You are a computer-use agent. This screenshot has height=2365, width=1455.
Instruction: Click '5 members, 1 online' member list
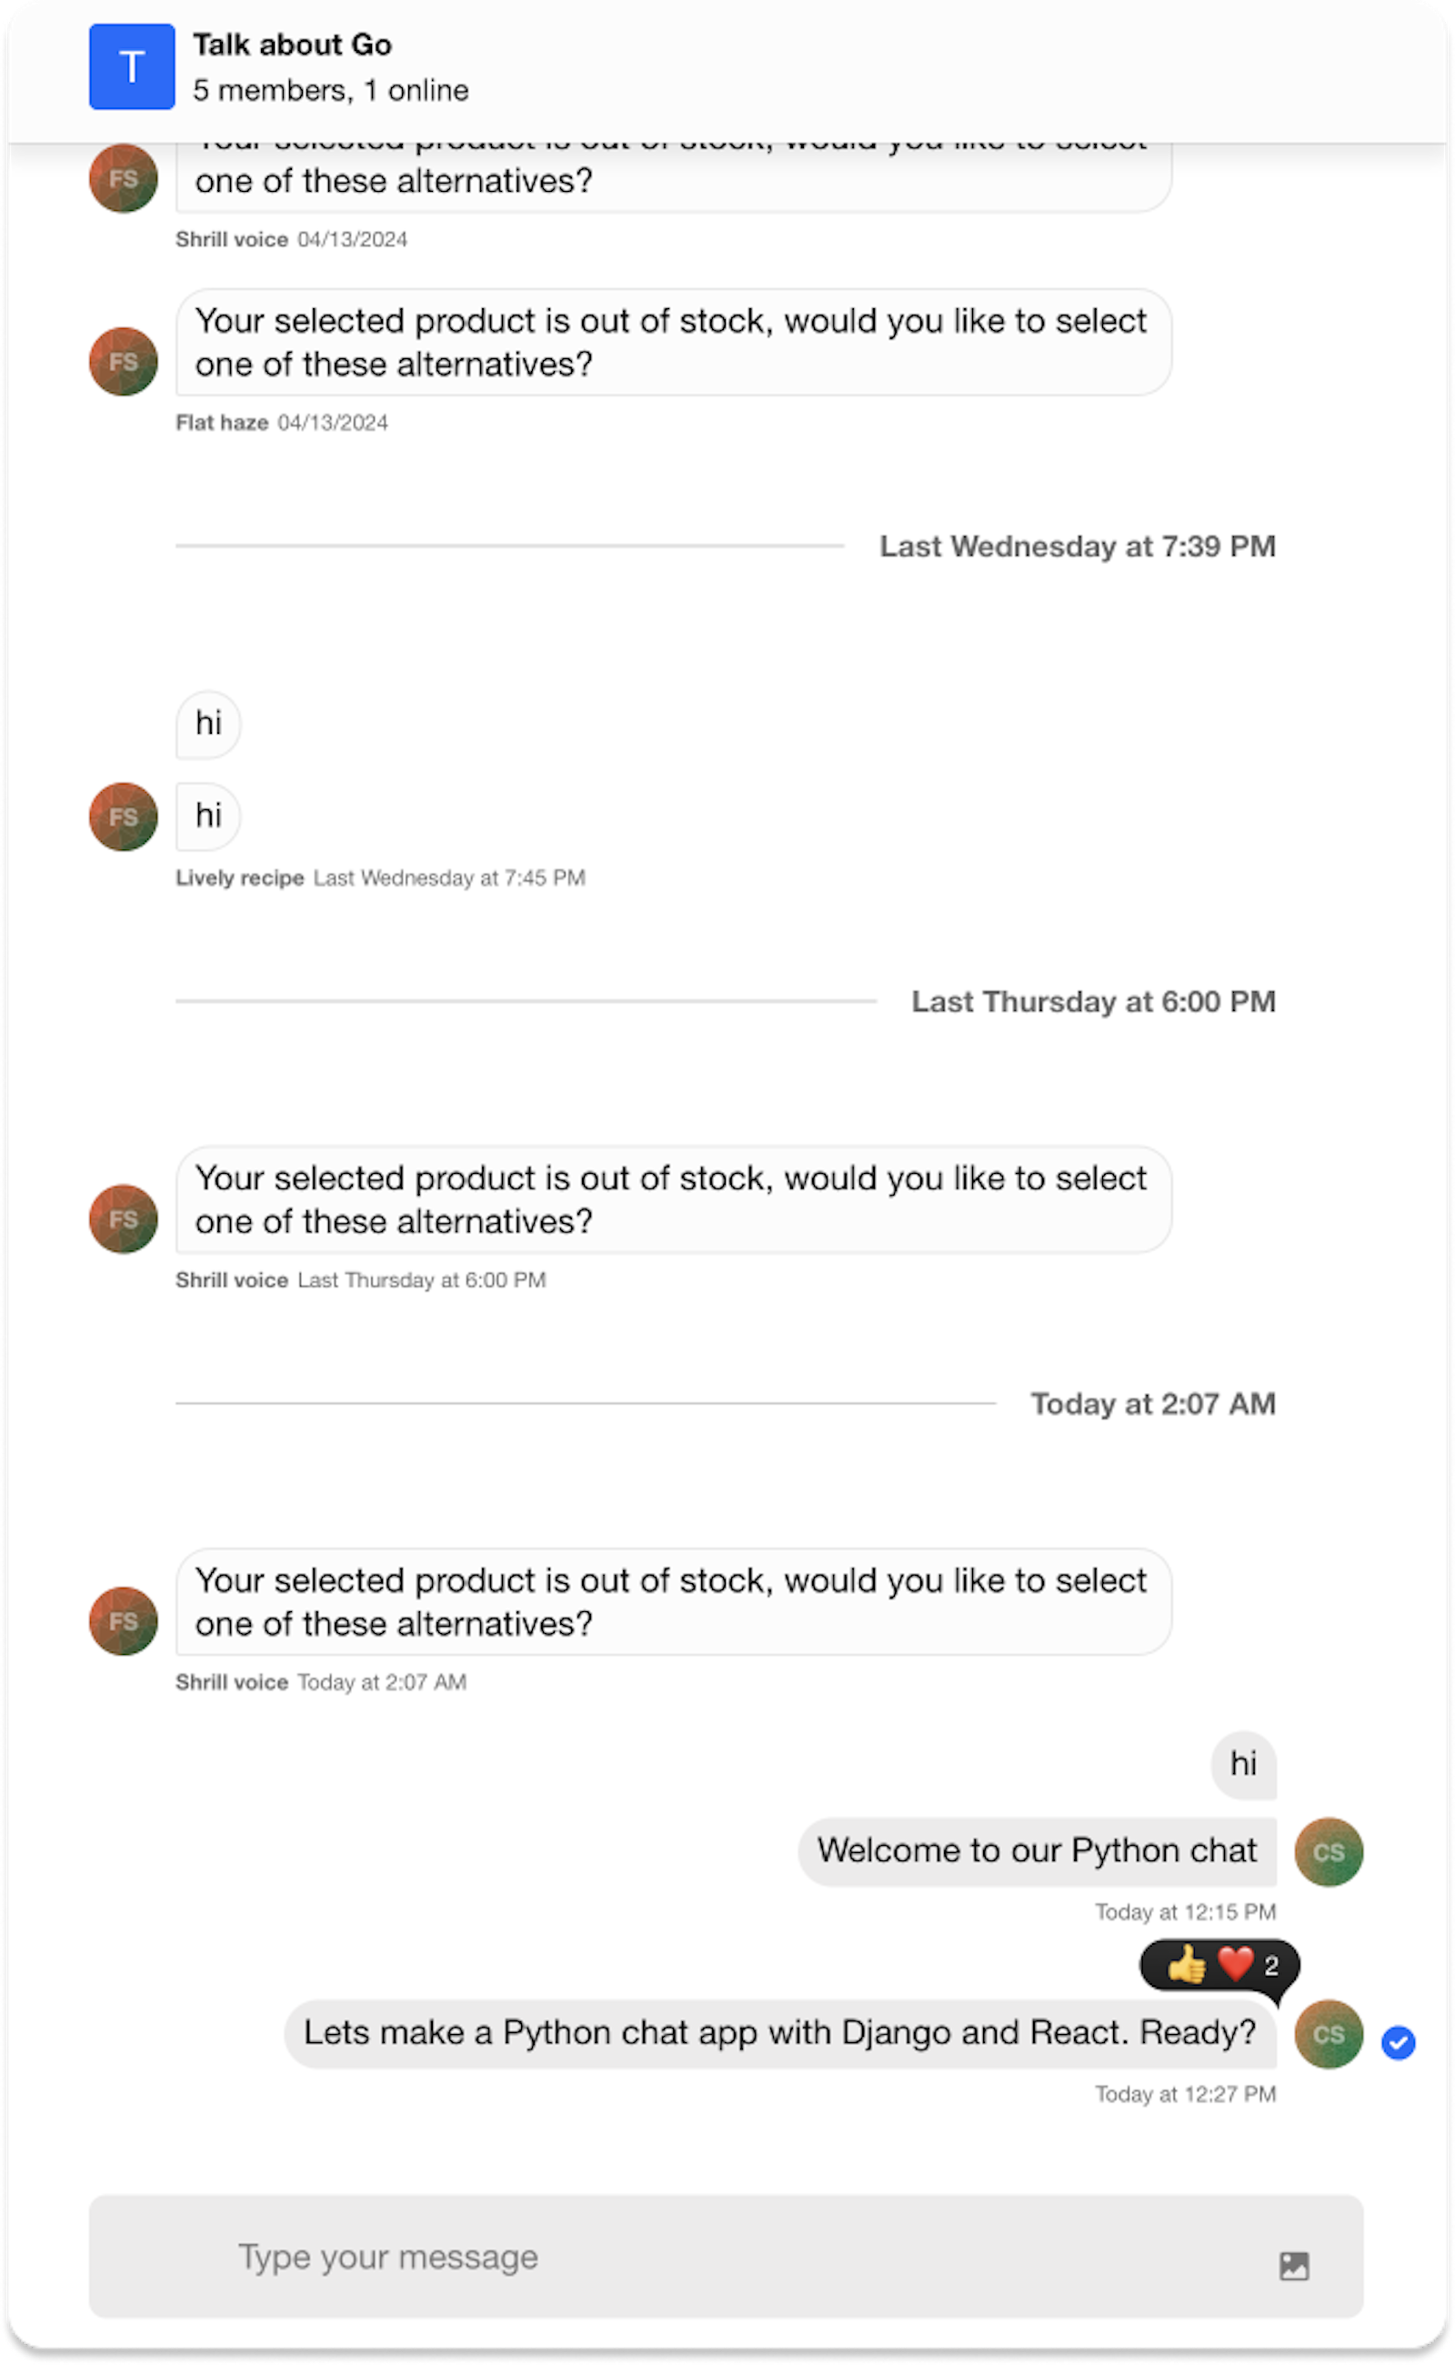coord(331,89)
